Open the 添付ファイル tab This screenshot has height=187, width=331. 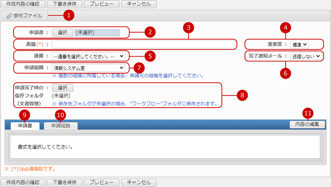point(25,16)
